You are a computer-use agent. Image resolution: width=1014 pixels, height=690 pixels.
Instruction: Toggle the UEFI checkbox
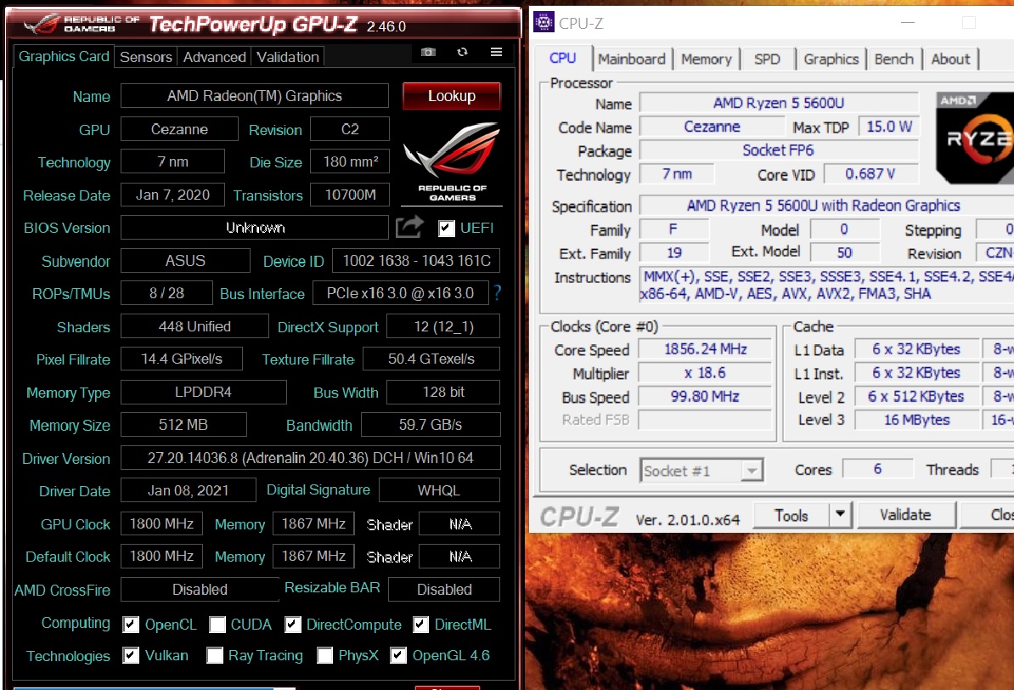(446, 228)
